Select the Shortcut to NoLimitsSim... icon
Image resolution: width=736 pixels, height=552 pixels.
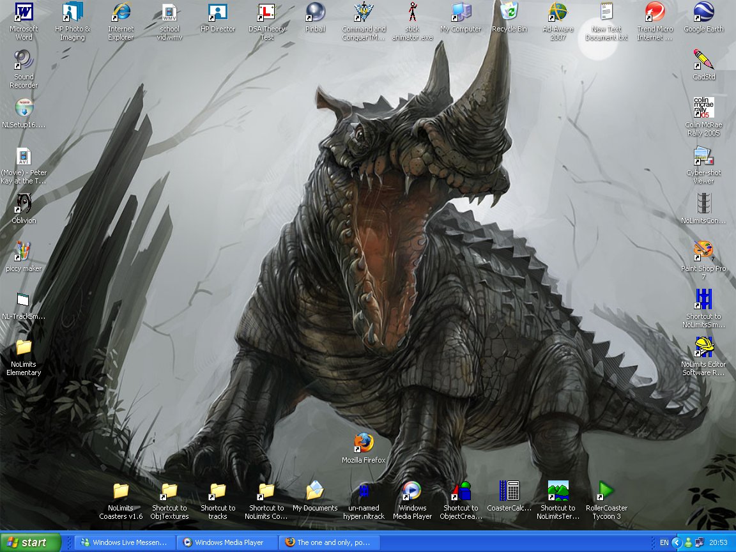point(703,300)
